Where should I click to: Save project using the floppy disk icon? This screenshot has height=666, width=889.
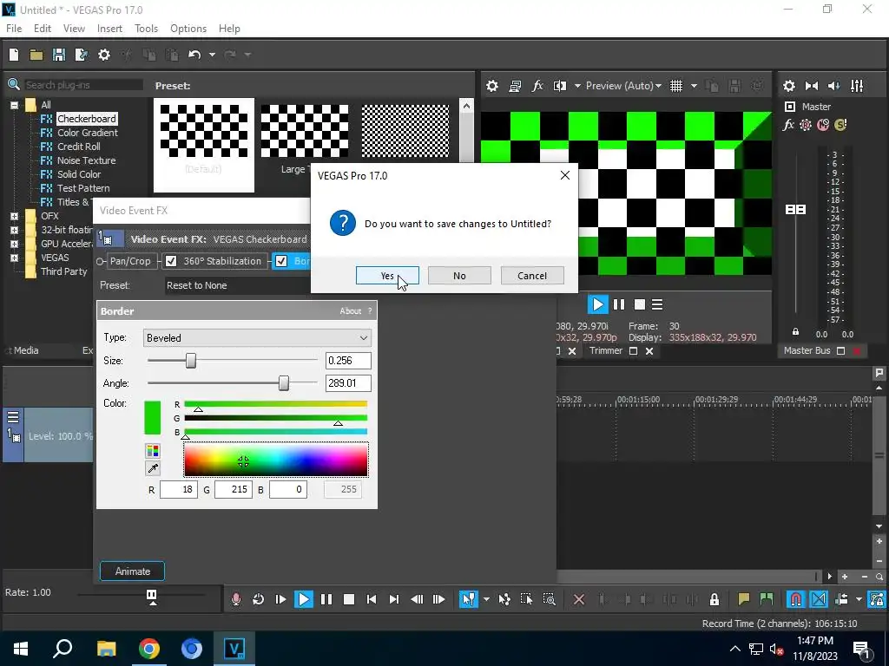[59, 55]
